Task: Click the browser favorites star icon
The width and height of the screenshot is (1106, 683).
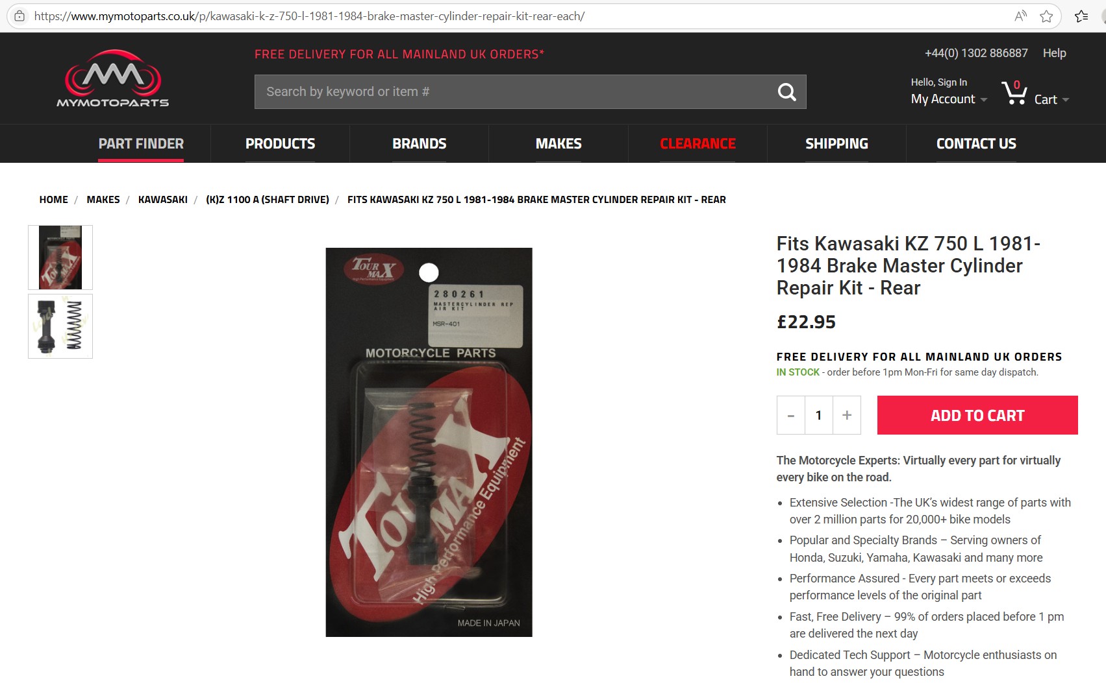Action: click(x=1046, y=16)
